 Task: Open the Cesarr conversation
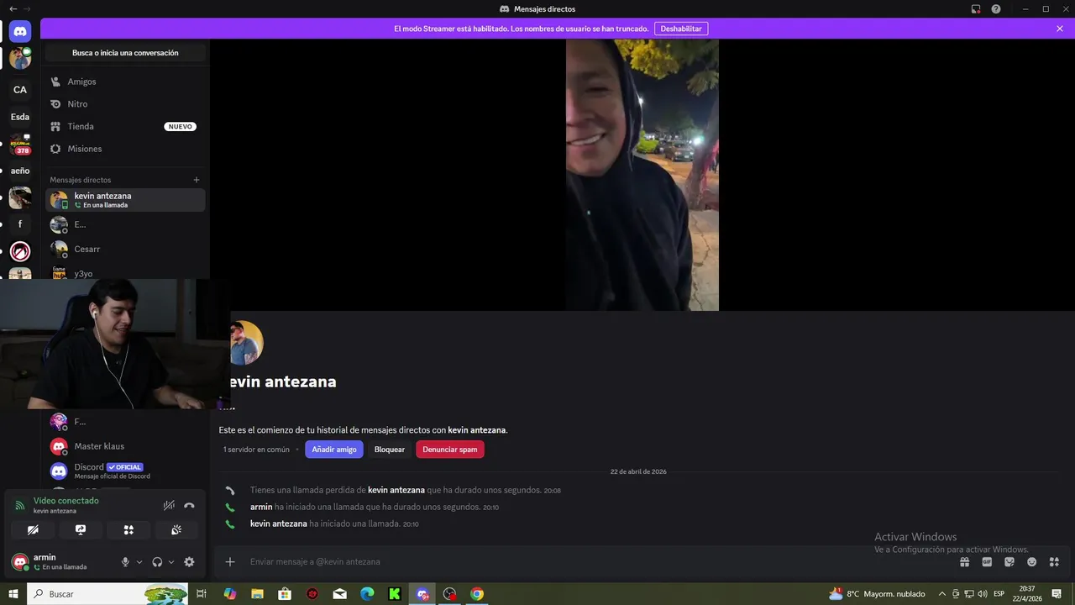click(x=125, y=249)
